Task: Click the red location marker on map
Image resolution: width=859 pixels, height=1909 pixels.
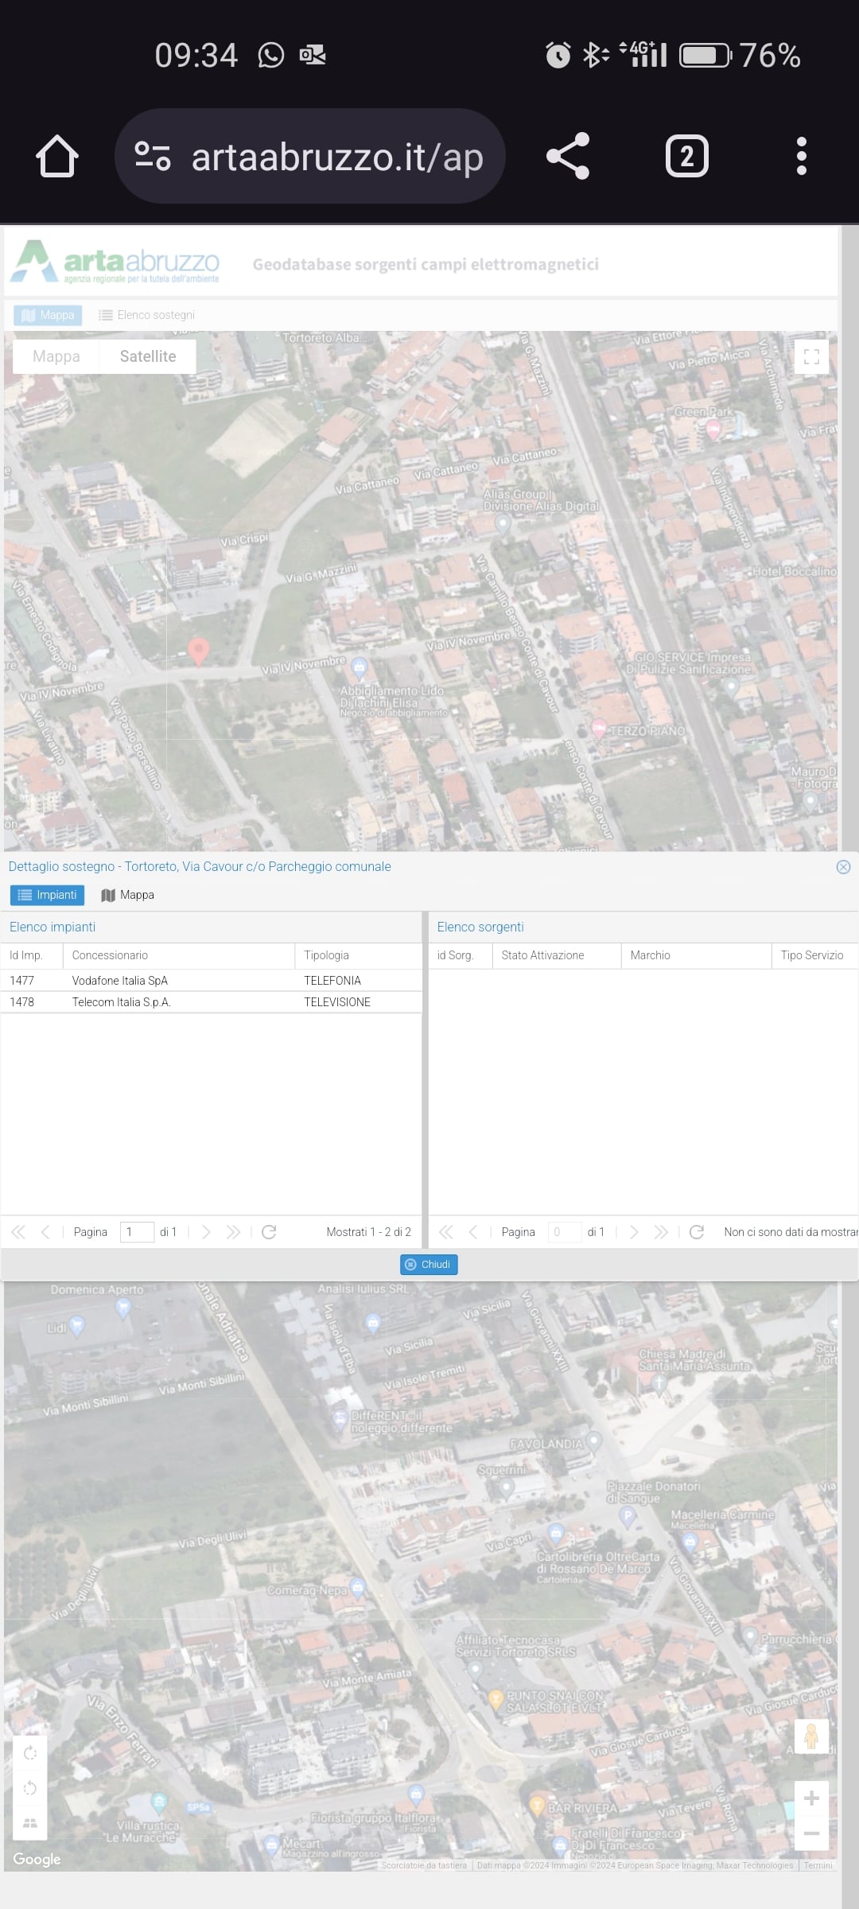Action: point(198,651)
